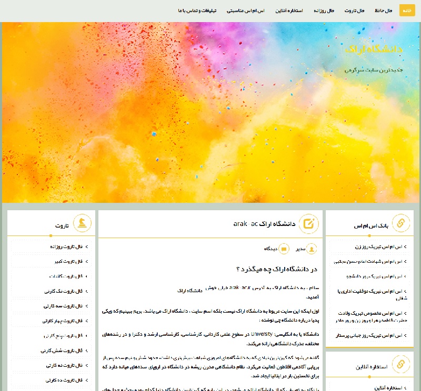Click the colorful powder banner image
Viewport: 421px width, 391px height.
(210, 112)
